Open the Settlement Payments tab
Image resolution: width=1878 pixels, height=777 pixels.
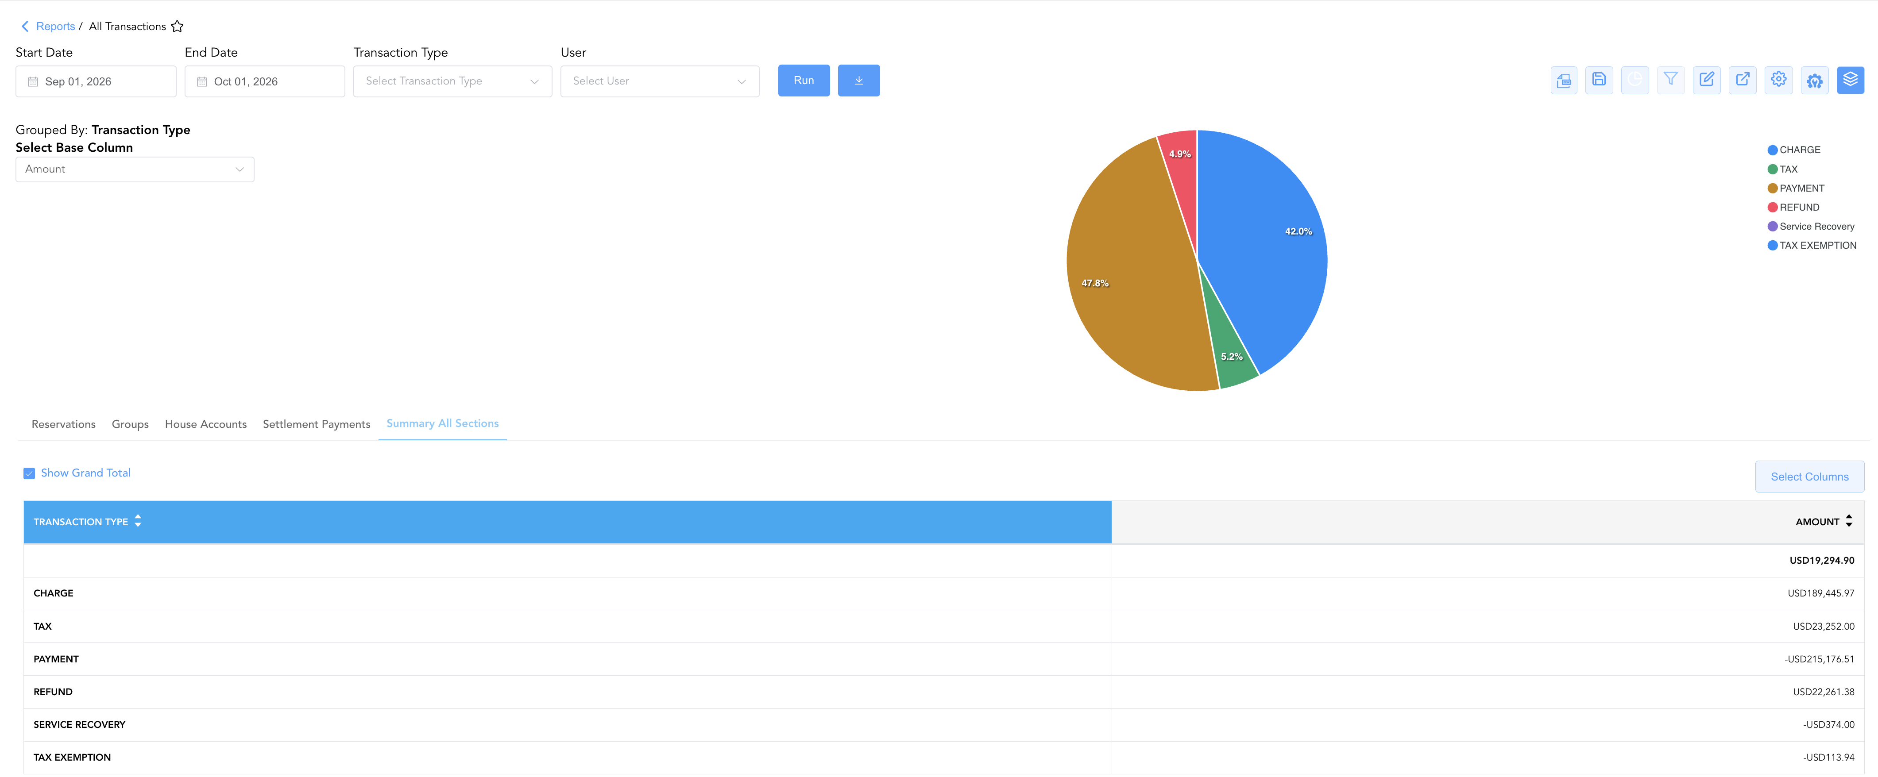(x=317, y=424)
